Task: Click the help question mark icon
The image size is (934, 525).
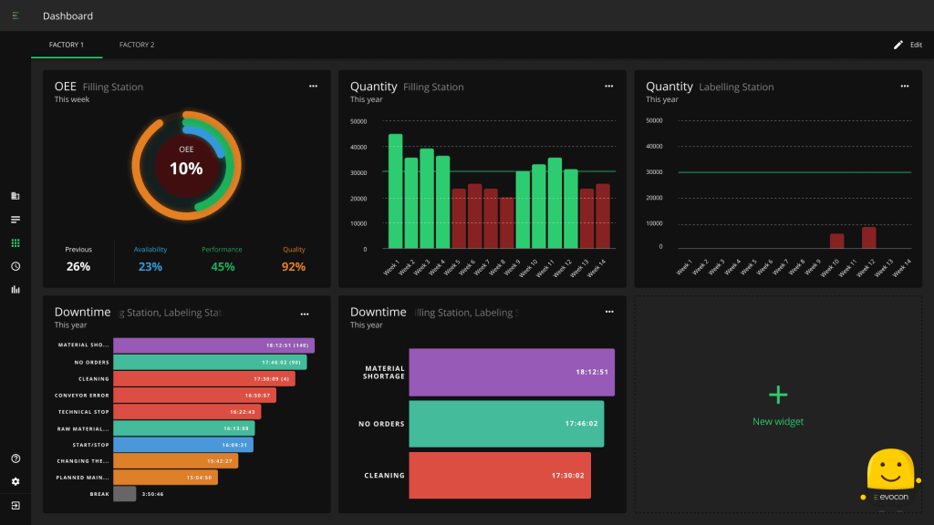Action: (16, 458)
